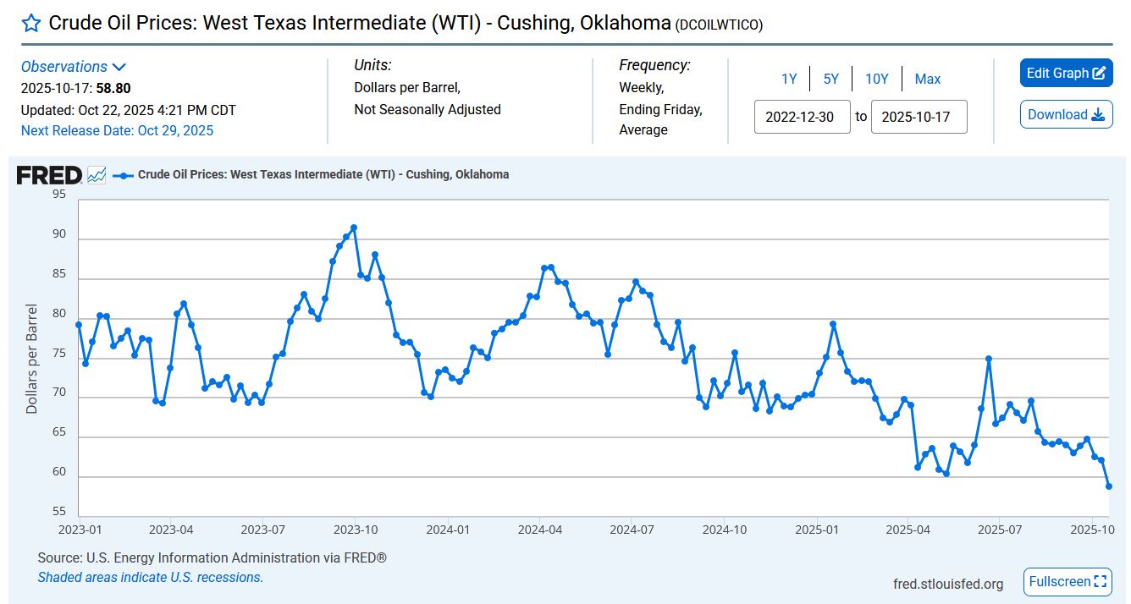This screenshot has width=1131, height=604.
Task: Click the Fullscreen button under the chart
Action: (x=1067, y=581)
